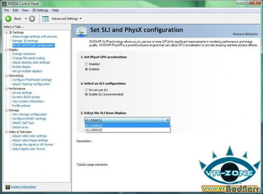263x194 pixels.
Task: Collapse the Storage tree node
Action: [x=6, y=110]
